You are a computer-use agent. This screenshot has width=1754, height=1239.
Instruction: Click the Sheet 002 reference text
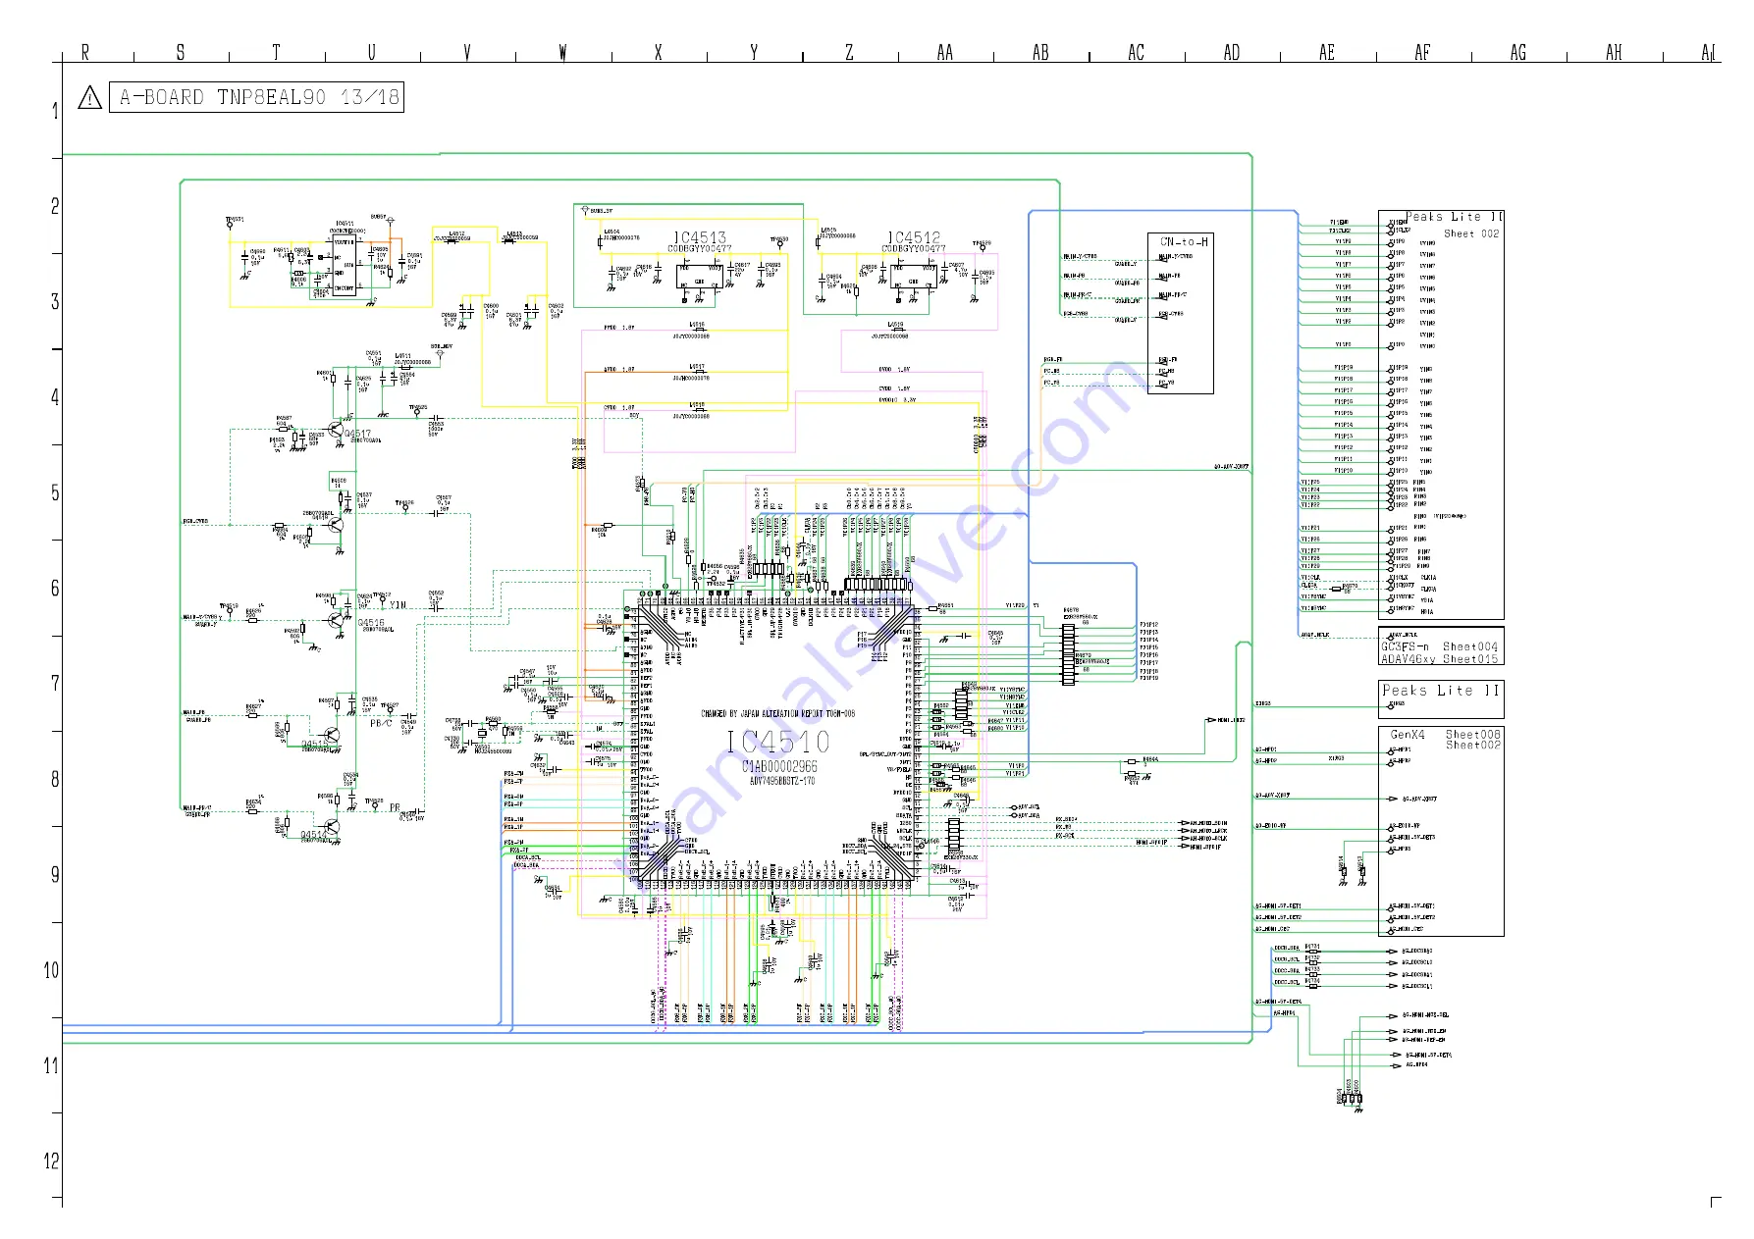(x=1471, y=233)
